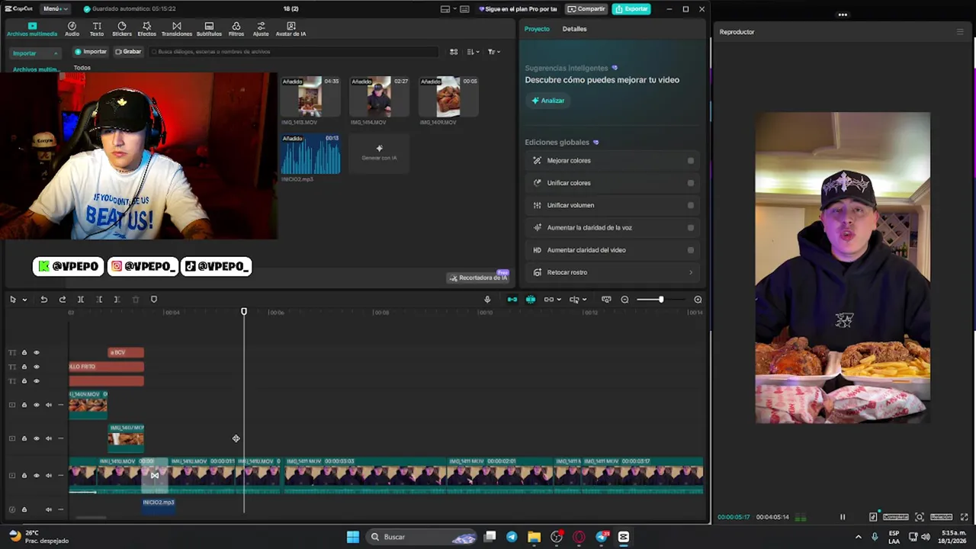Viewport: 976px width, 549px height.
Task: Click the grid view icon in the media panel
Action: point(454,52)
